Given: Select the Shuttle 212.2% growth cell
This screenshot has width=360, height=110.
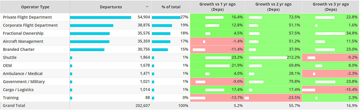Looking at the screenshot, I should click(x=273, y=57).
